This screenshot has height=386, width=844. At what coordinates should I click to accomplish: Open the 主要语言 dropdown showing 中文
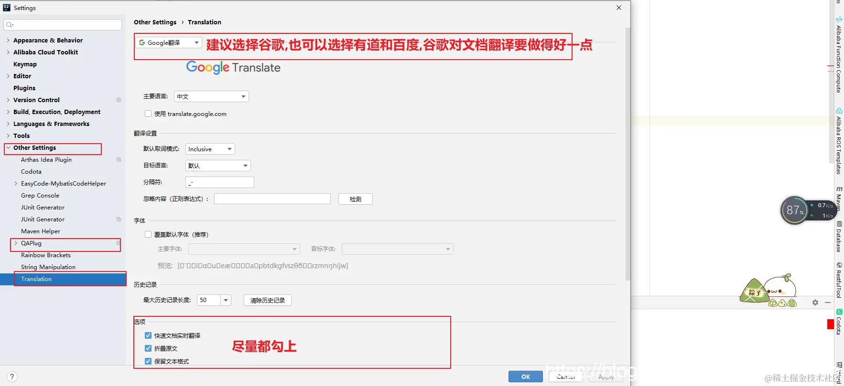tap(211, 96)
